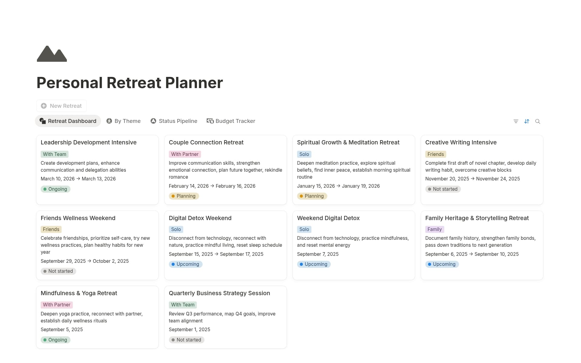The height and width of the screenshot is (363, 581).
Task: Click the Retreat Dashboard board icon
Action: tap(42, 121)
